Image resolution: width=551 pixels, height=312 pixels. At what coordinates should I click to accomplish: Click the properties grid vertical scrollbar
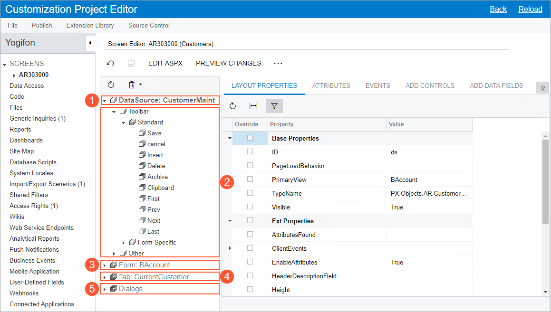click(545, 180)
